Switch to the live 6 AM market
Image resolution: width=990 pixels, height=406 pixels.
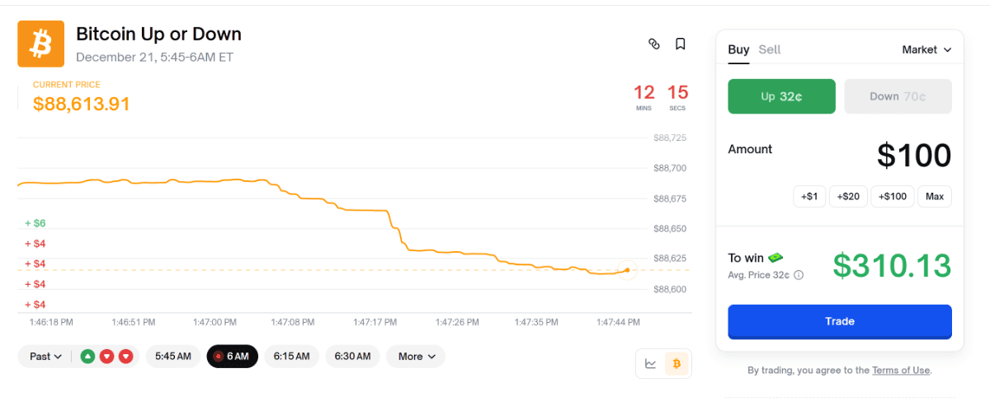pyautogui.click(x=232, y=357)
